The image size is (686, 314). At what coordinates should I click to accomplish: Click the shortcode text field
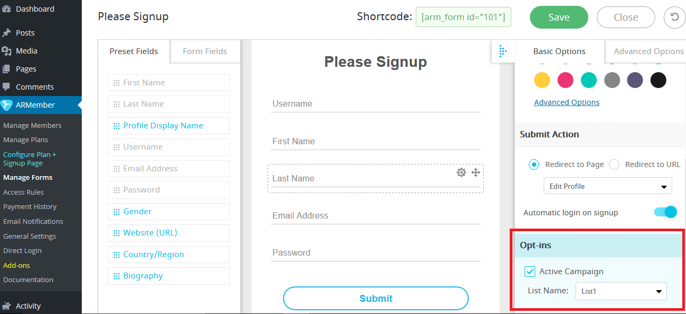tap(464, 17)
